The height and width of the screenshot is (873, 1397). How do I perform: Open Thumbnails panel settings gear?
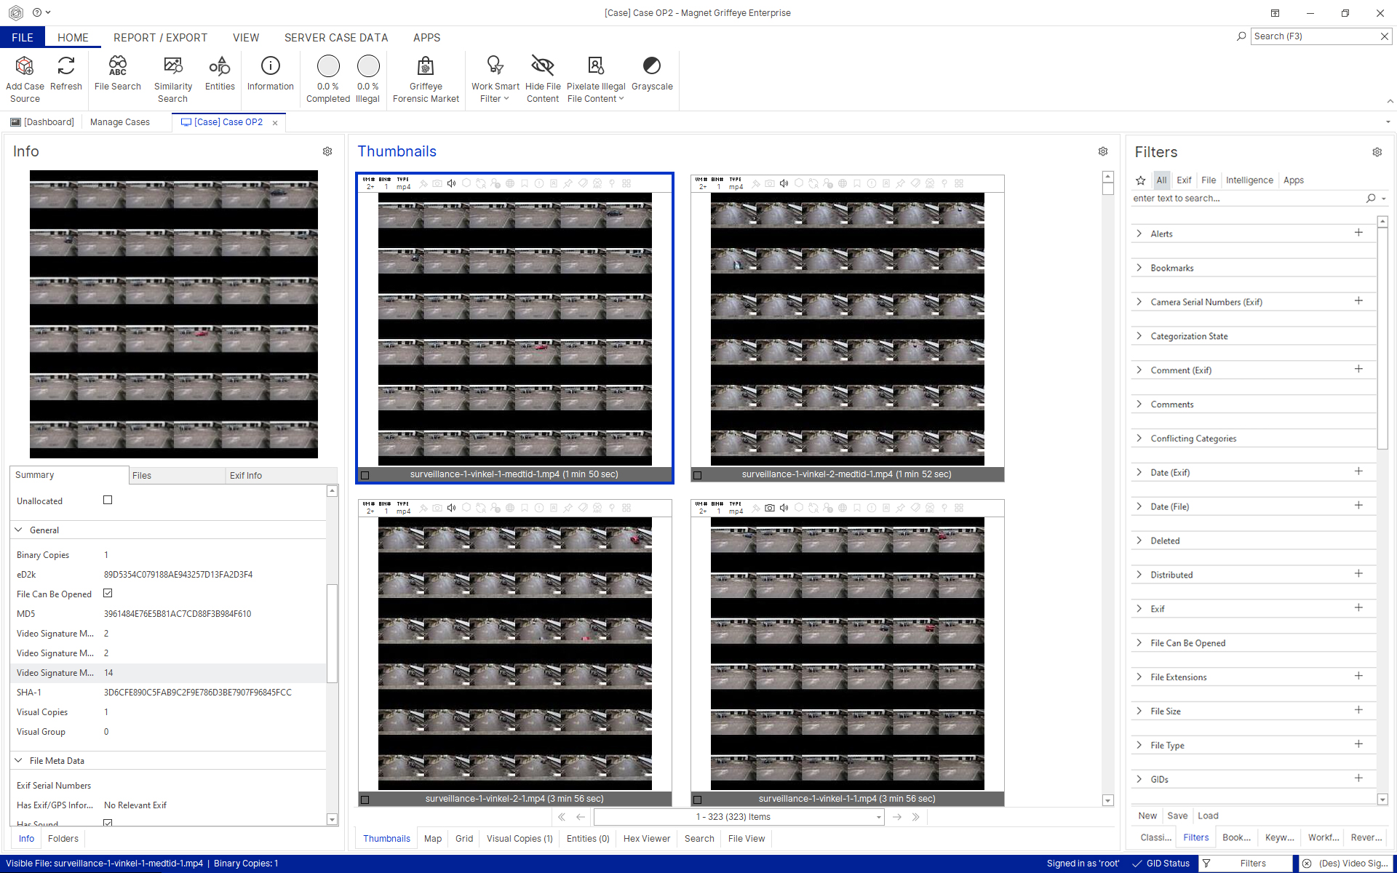(1103, 151)
